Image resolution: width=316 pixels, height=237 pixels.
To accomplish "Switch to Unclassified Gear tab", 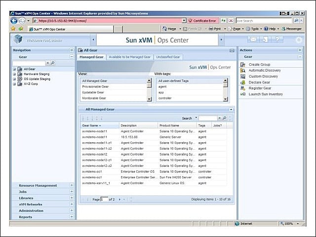I will coord(168,57).
